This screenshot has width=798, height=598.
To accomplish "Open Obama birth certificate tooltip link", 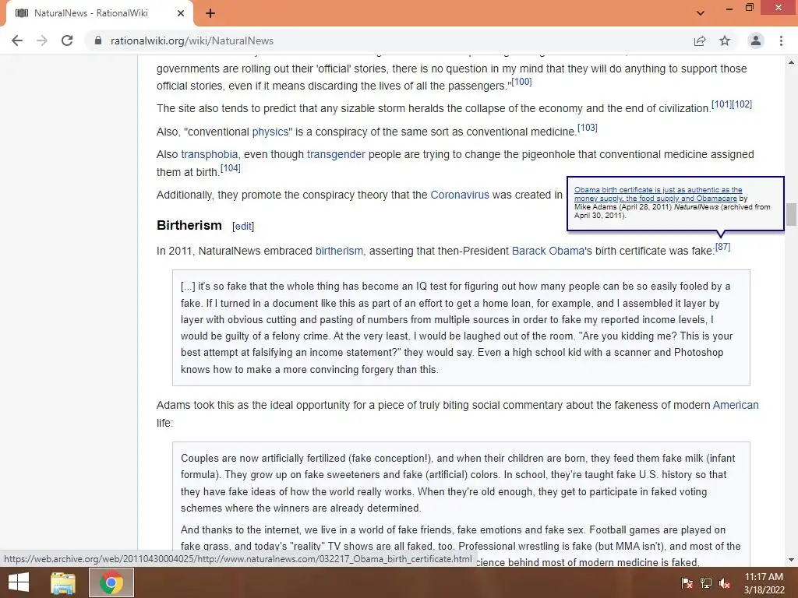I will [x=658, y=194].
